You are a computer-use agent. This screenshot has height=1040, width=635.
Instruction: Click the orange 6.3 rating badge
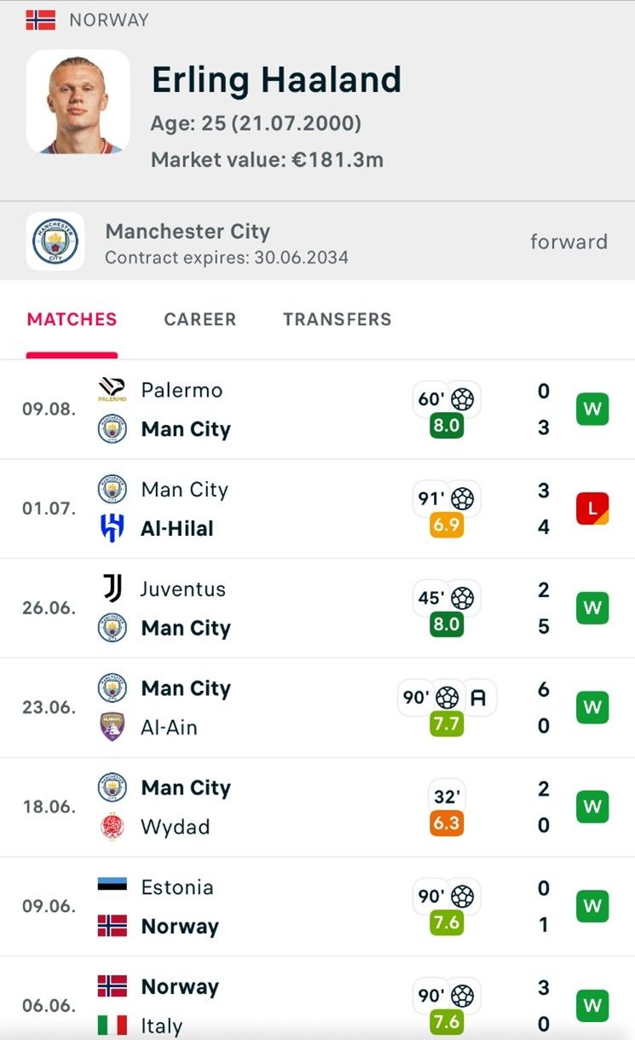[x=447, y=823]
